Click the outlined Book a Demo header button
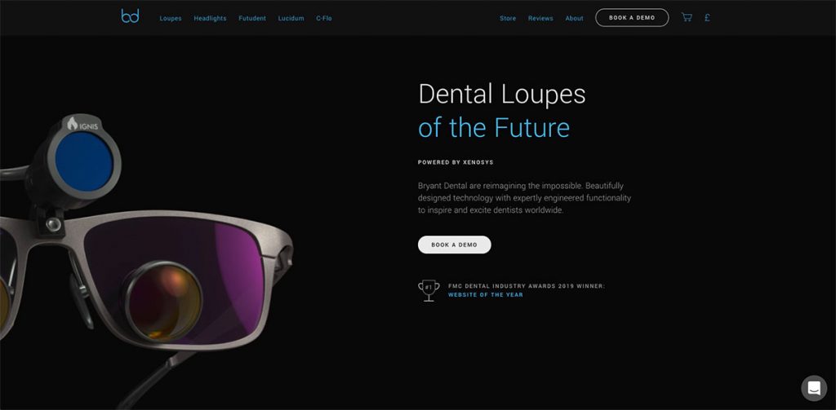This screenshot has height=410, width=836. (x=632, y=18)
